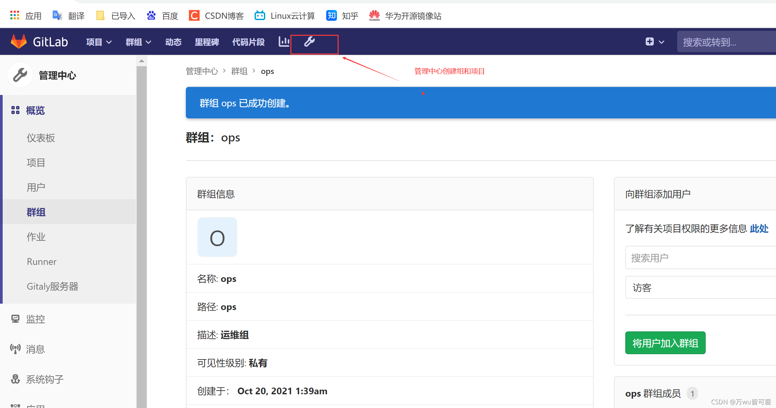
Task: Select 项目 in the sidebar
Action: pyautogui.click(x=36, y=163)
